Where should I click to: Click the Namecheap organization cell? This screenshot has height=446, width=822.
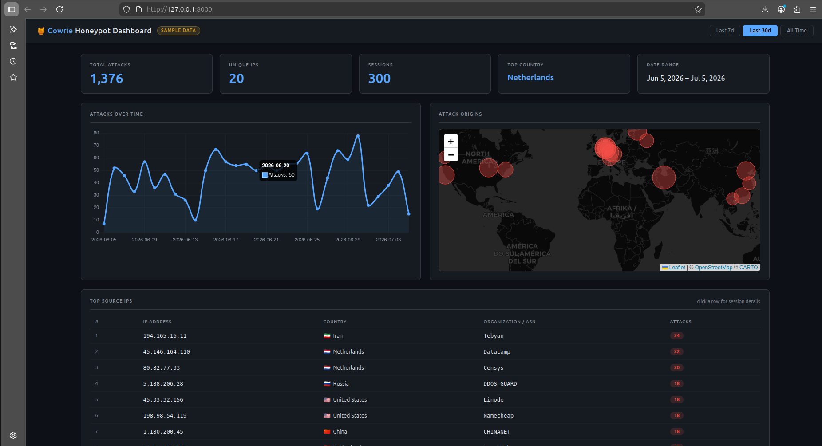click(x=498, y=416)
